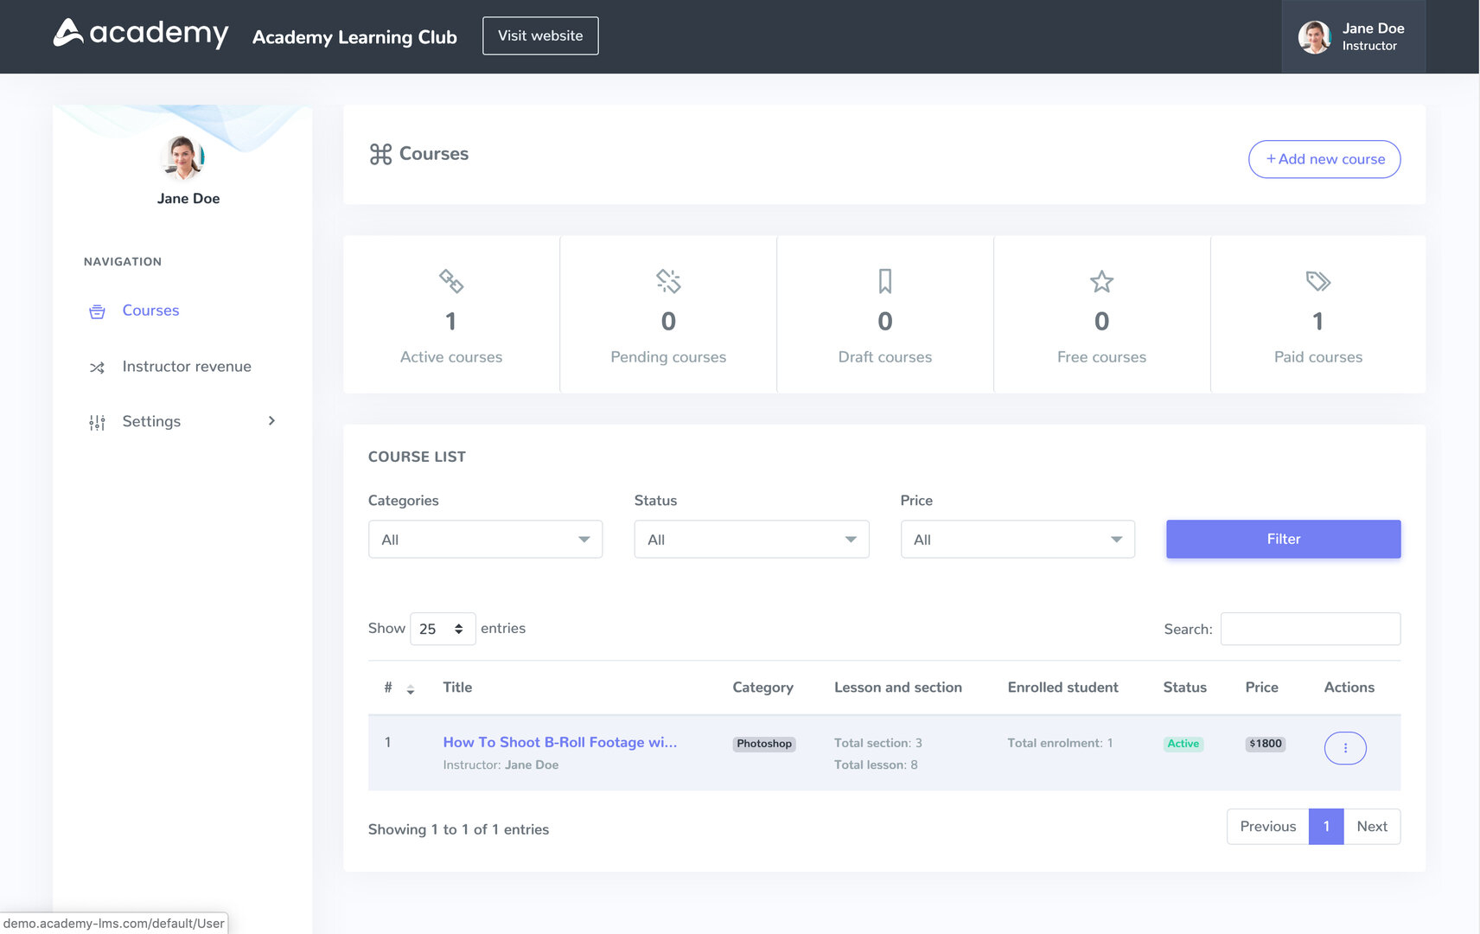Click the sidebar Jane Doe profile picture
The image size is (1480, 934).
[183, 157]
